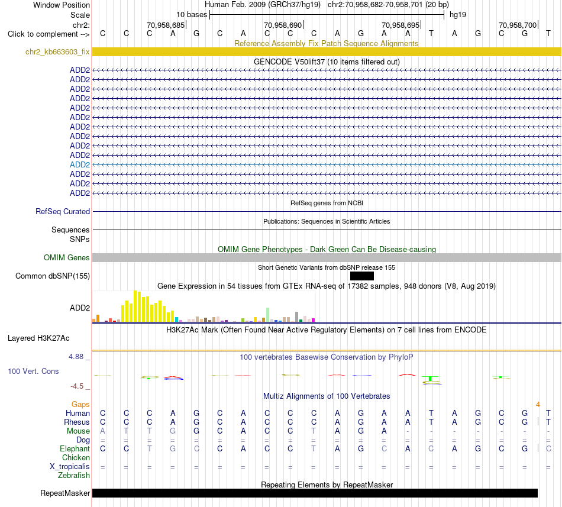This screenshot has width=562, height=507.
Task: Click position marker 70,958,690 on ruler
Action: pyautogui.click(x=283, y=25)
